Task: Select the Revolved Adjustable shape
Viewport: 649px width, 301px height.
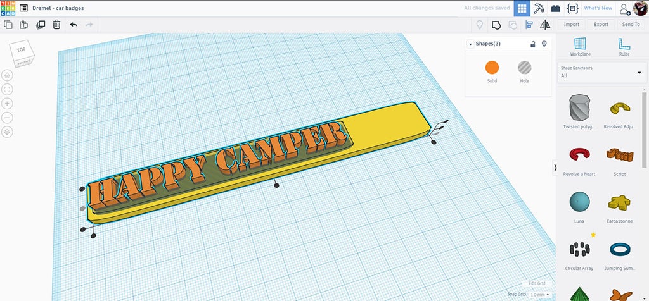Action: pos(620,108)
